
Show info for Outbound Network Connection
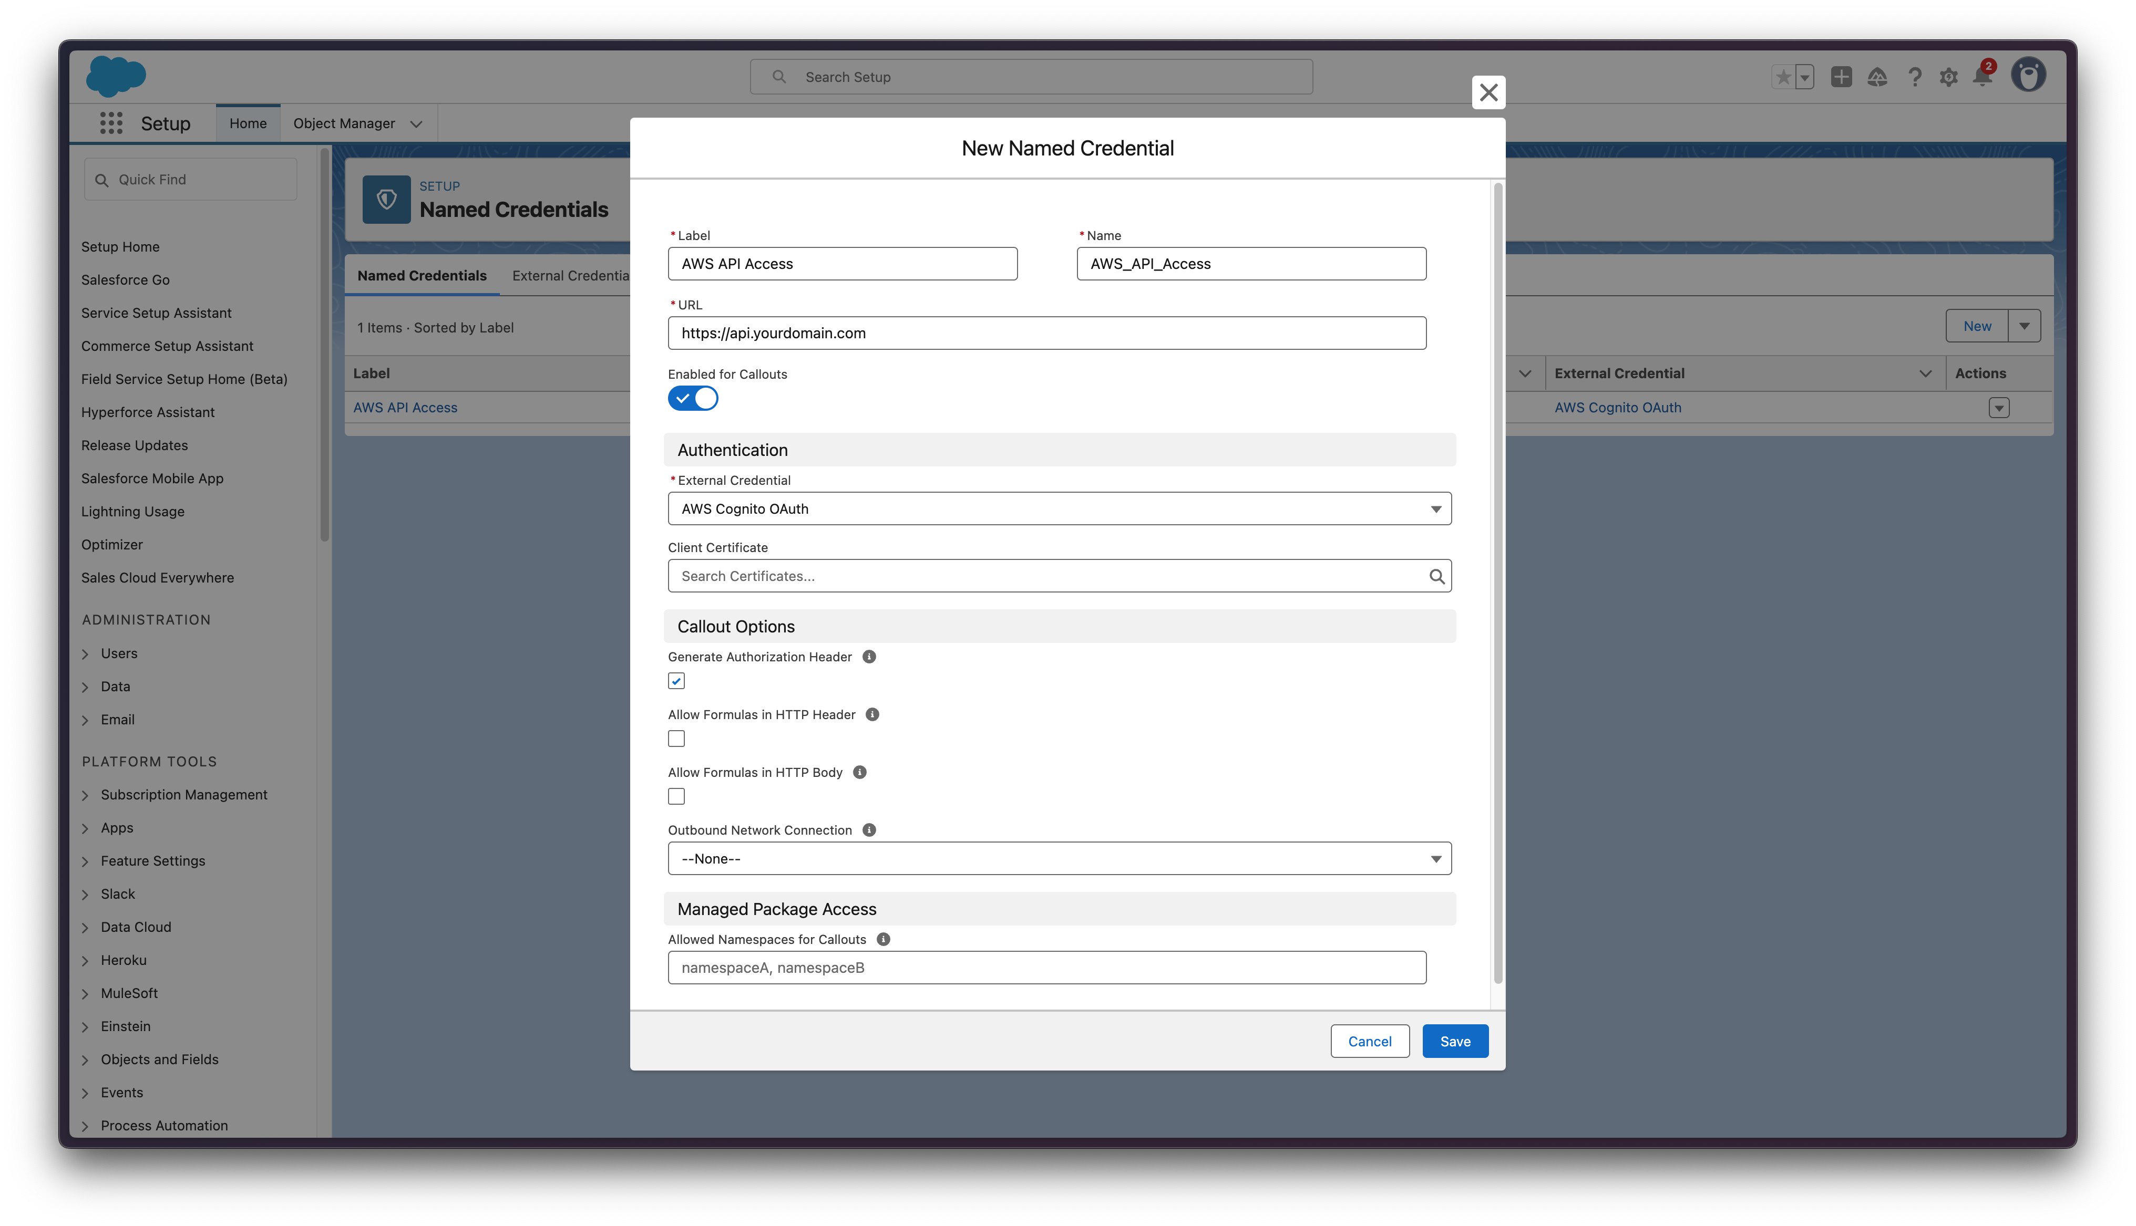click(x=869, y=829)
